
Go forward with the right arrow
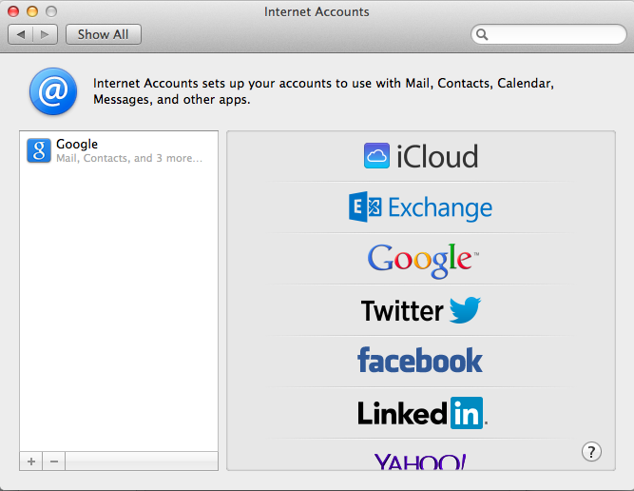tap(45, 34)
